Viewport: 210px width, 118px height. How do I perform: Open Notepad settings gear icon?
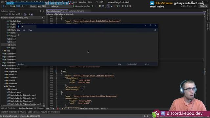click(x=155, y=30)
